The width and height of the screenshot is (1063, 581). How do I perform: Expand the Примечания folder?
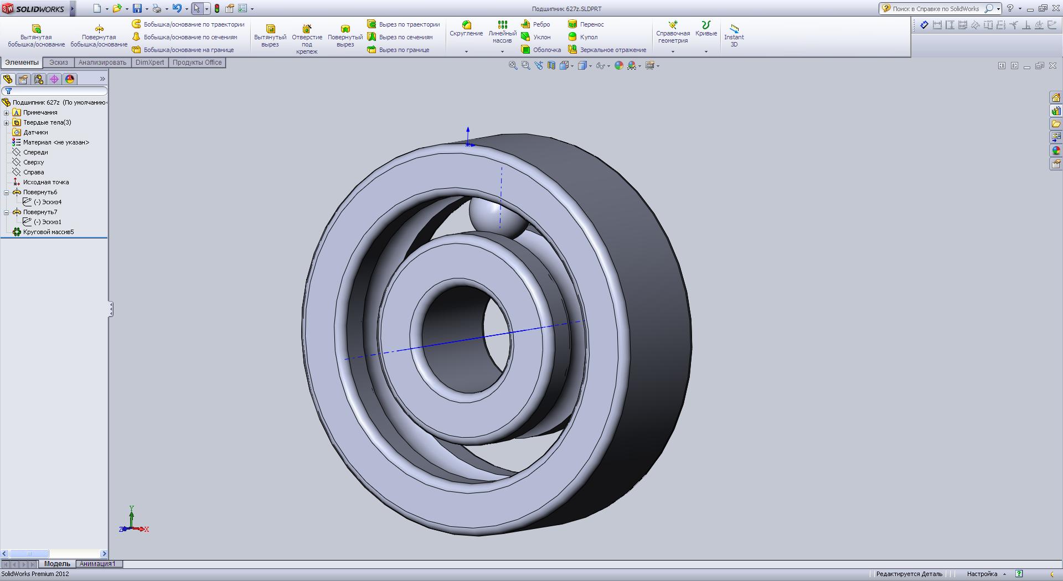click(7, 112)
